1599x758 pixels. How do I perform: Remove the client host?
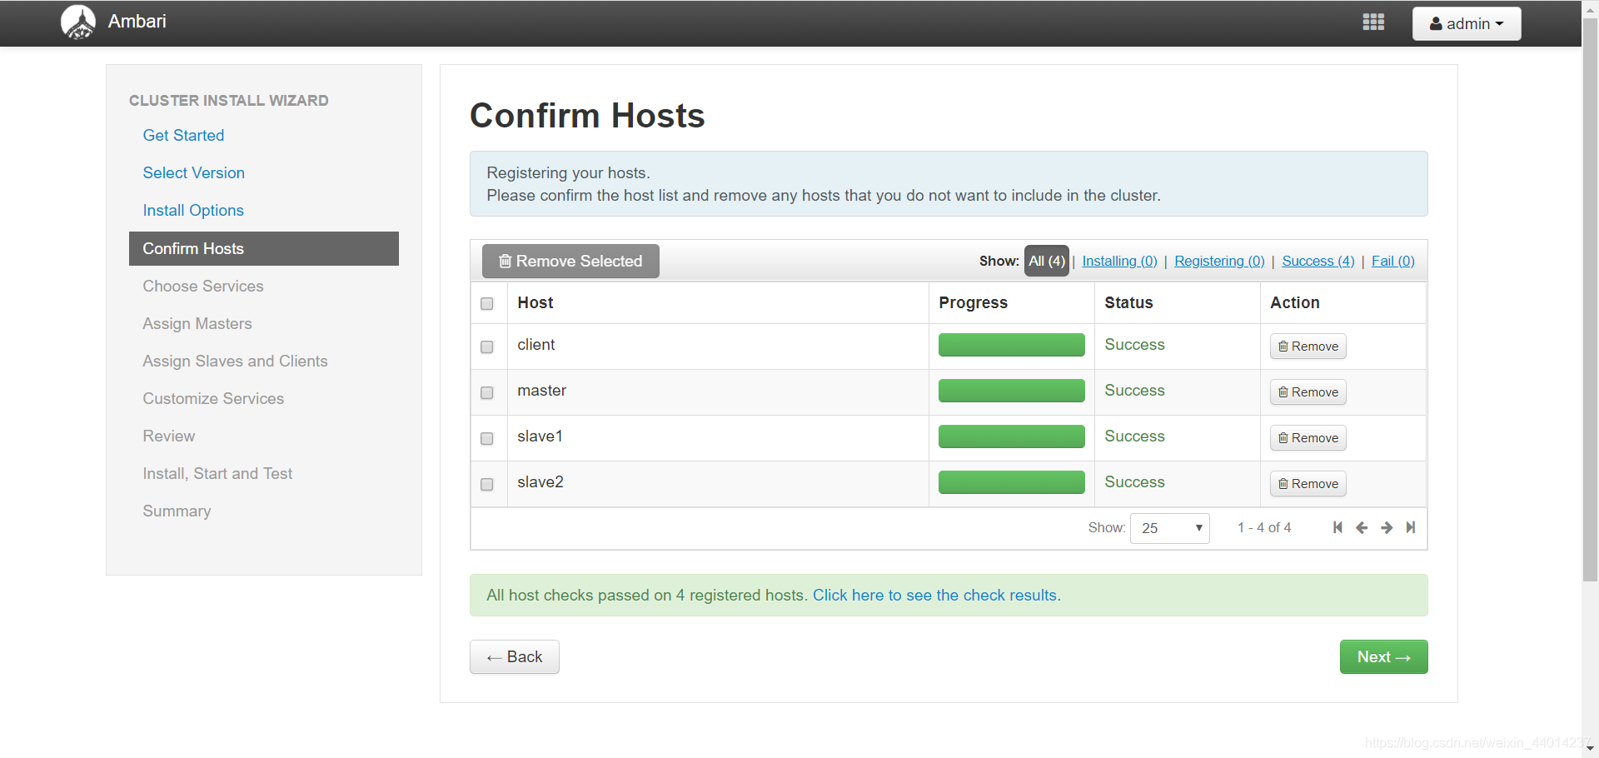[1308, 347]
